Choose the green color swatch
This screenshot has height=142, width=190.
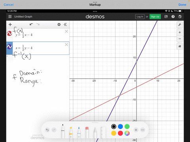[127, 127]
